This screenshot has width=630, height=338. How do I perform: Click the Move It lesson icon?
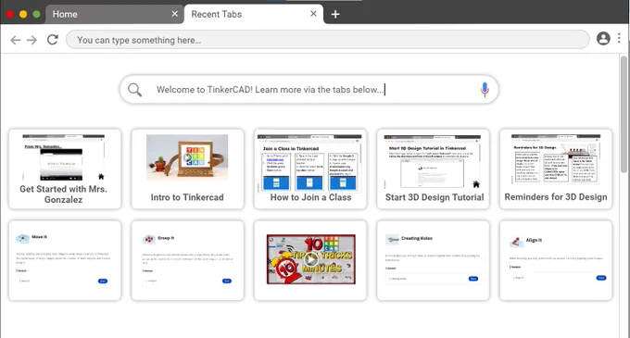click(22, 238)
